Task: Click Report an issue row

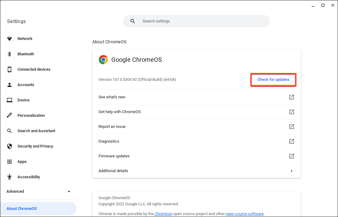Action: (x=197, y=127)
